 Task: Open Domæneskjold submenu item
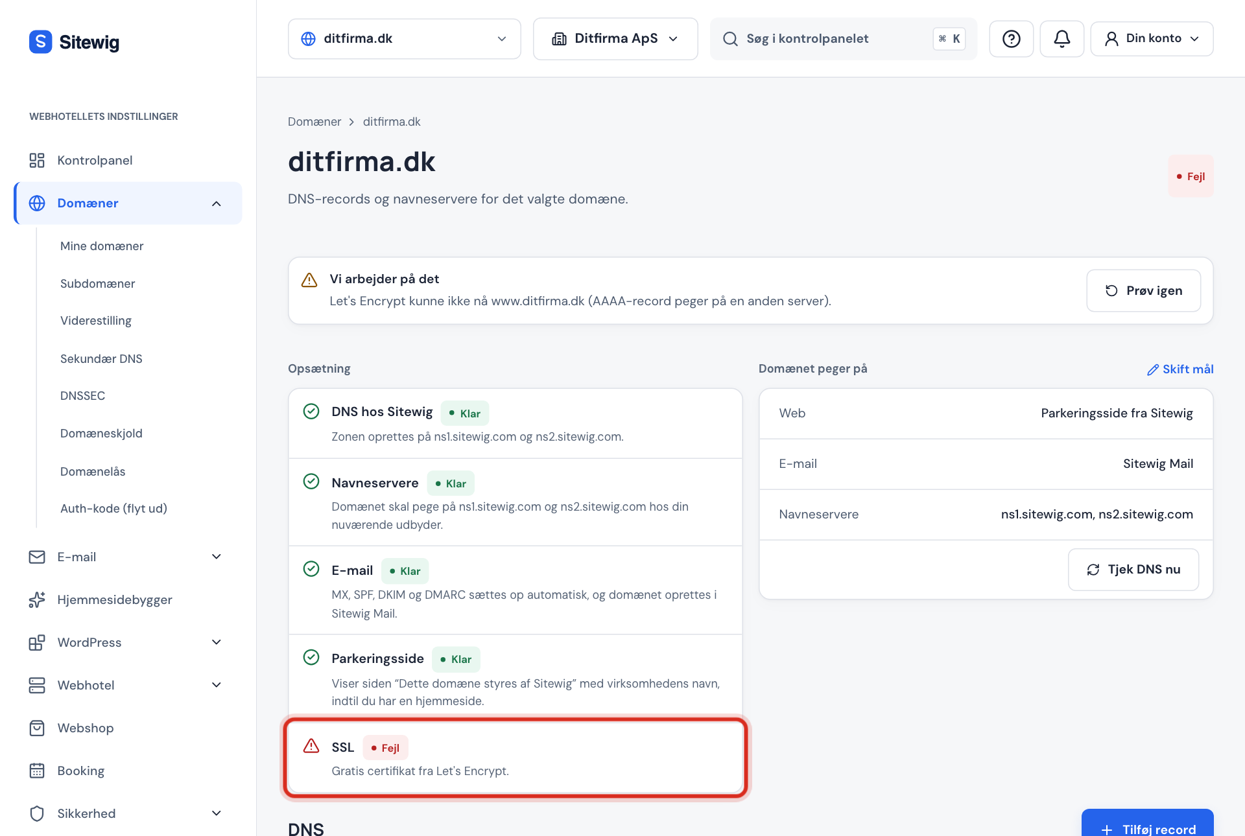point(101,434)
